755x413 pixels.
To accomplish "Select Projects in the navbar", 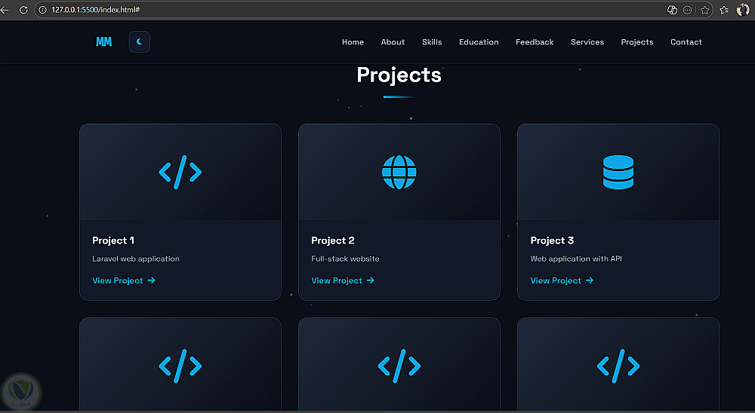I will pos(637,42).
